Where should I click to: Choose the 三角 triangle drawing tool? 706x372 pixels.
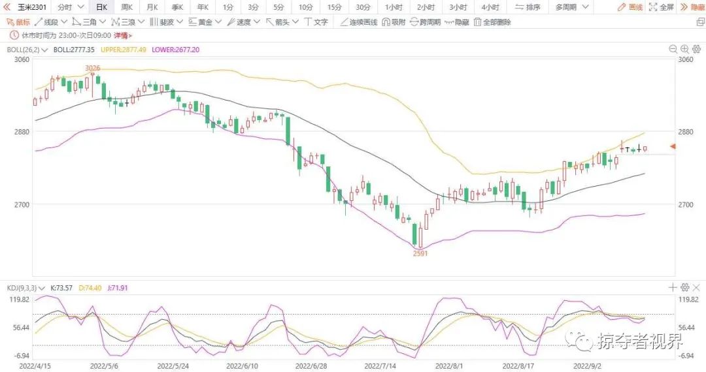coord(84,22)
